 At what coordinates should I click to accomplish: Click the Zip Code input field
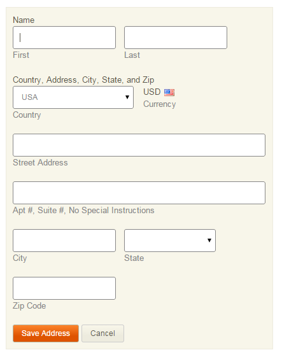click(64, 288)
